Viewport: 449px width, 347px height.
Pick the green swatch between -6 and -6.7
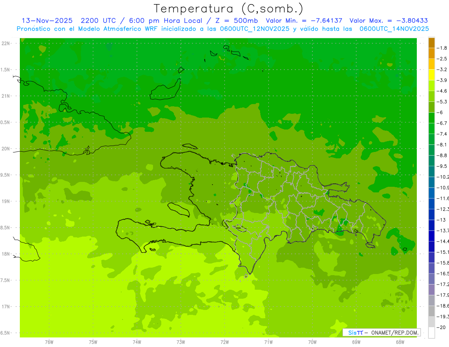click(x=431, y=118)
